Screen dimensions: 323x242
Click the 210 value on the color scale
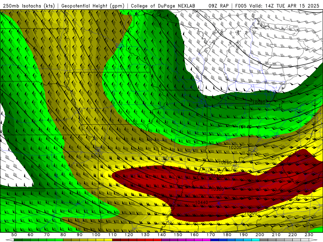tap(277, 235)
